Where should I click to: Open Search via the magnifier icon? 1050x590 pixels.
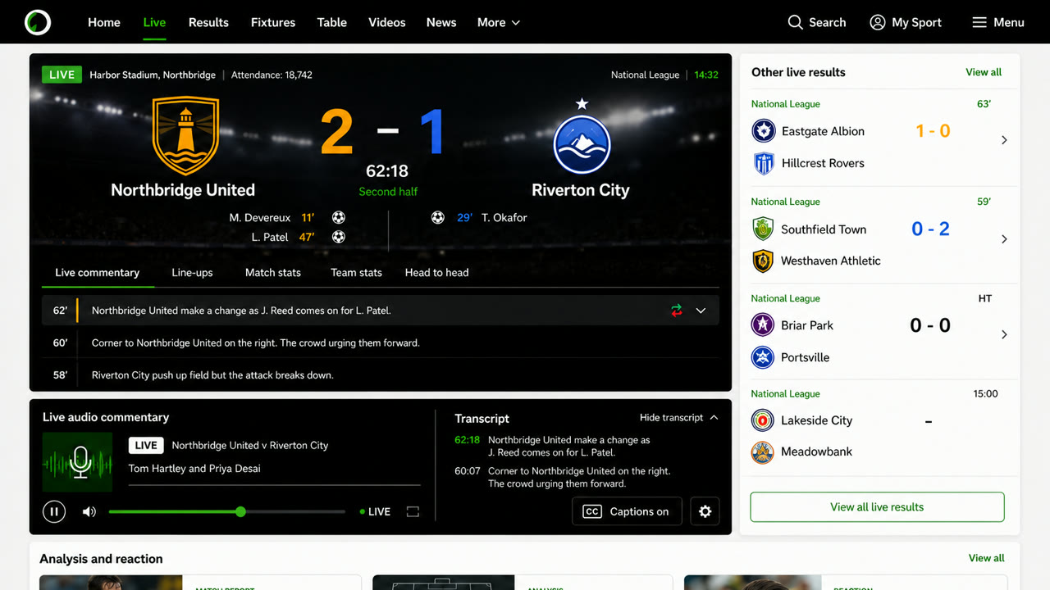coord(795,22)
